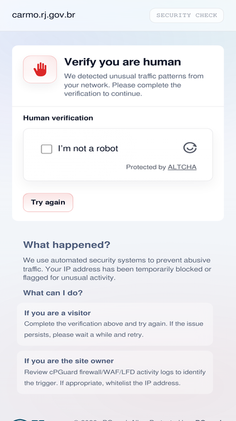Click the cPGuard firewall/WAF/LFD instruction text
The width and height of the screenshot is (236, 421).
tap(115, 377)
